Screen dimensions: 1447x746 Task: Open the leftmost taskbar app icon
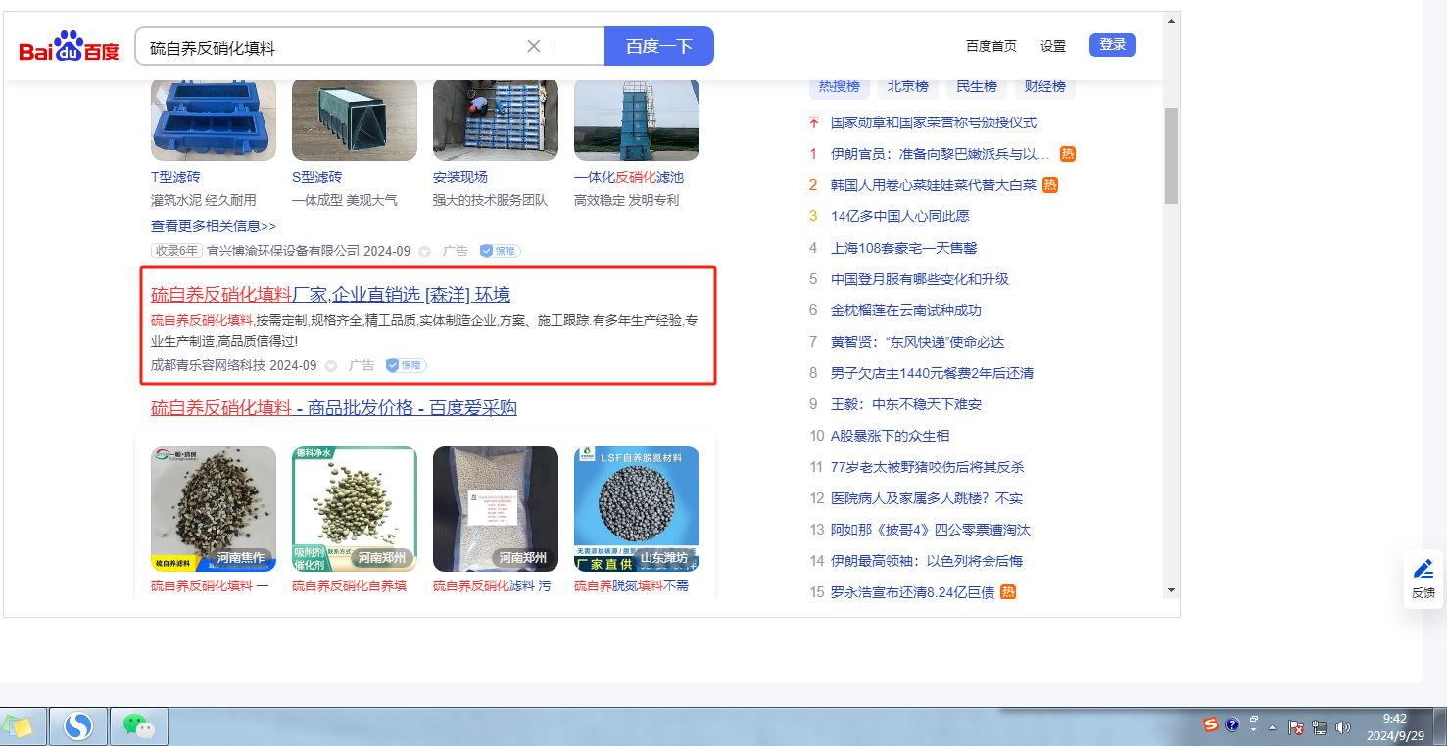tap(19, 725)
